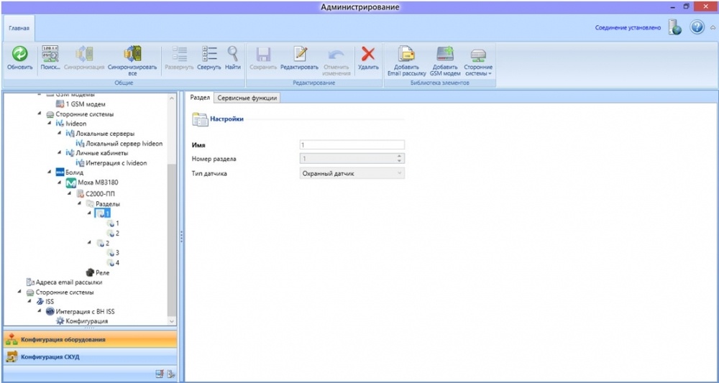Click the Развернуть expand icon
The image size is (719, 383).
[x=179, y=54]
